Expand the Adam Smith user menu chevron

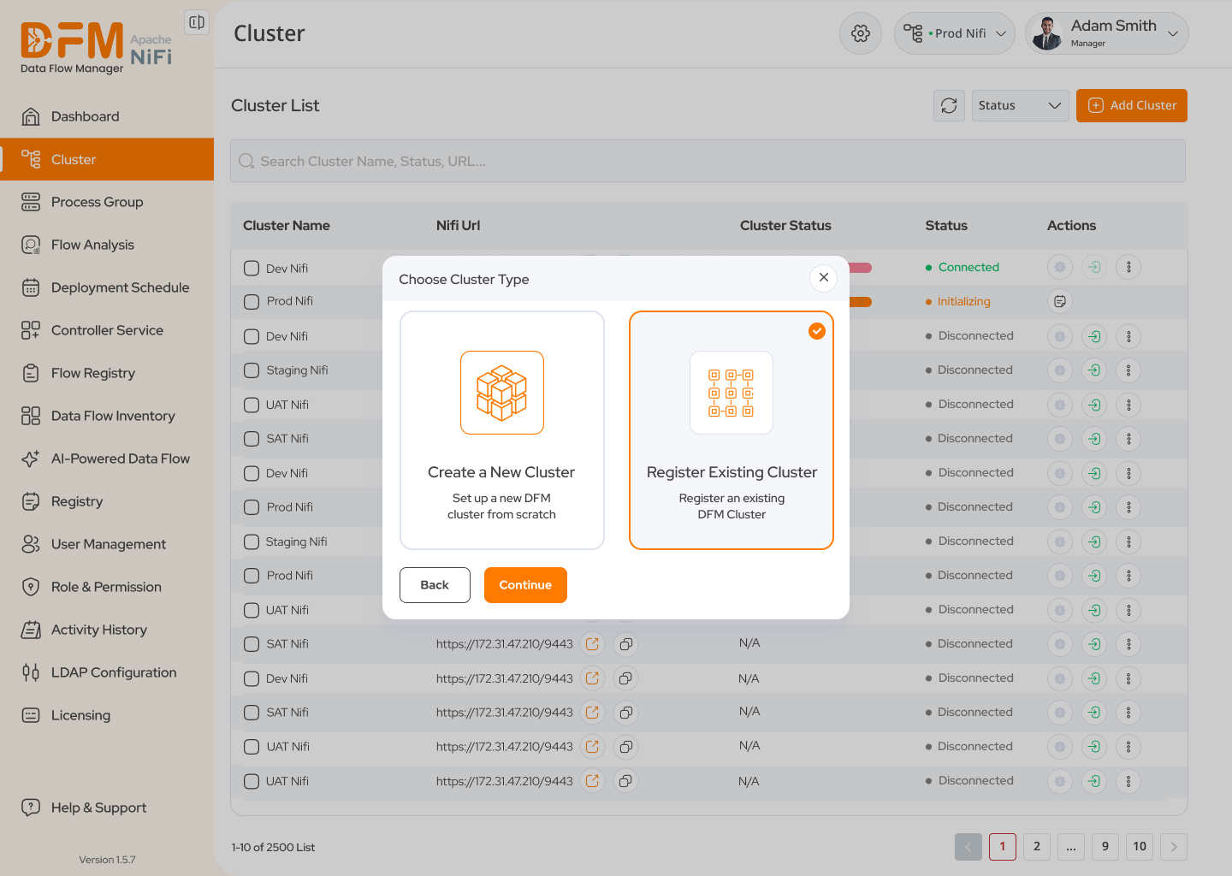click(1173, 33)
